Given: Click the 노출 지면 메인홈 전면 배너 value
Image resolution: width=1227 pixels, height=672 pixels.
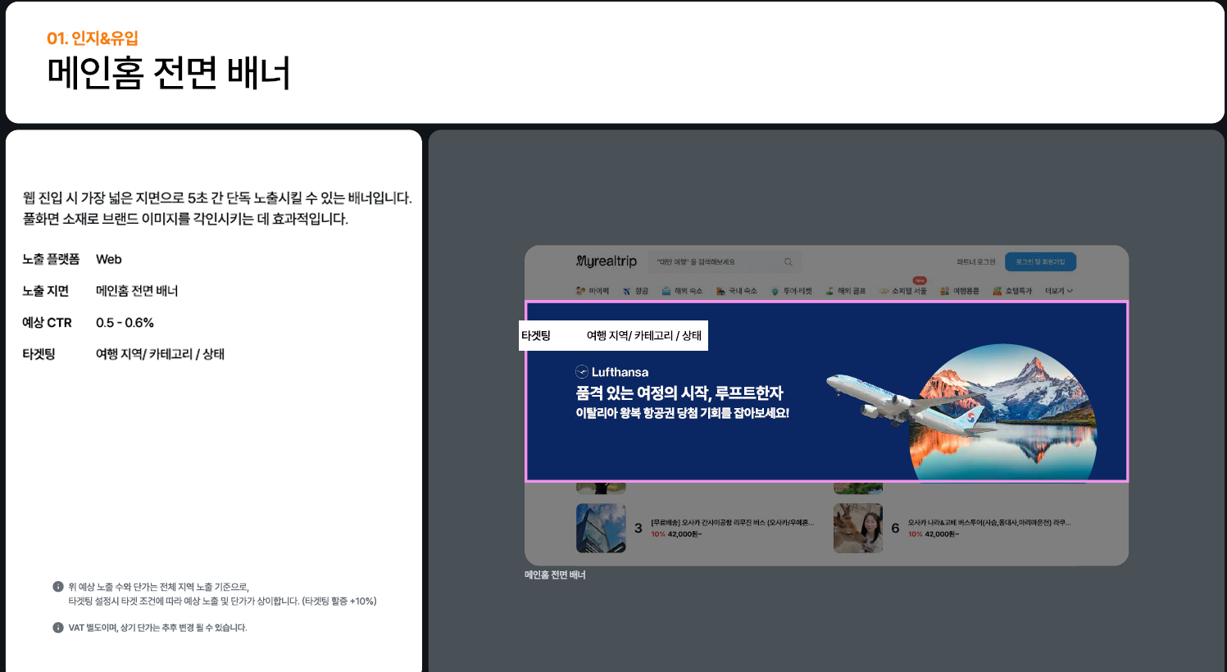Looking at the screenshot, I should [x=137, y=291].
